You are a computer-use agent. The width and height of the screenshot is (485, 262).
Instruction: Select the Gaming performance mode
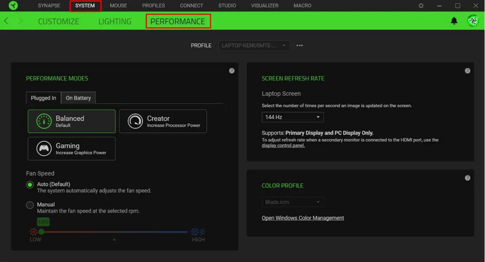pyautogui.click(x=71, y=148)
